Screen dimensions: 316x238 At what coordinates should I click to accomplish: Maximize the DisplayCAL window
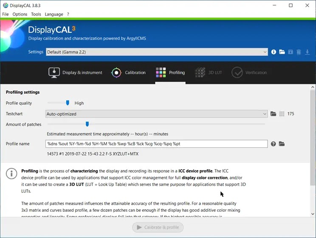291,6
